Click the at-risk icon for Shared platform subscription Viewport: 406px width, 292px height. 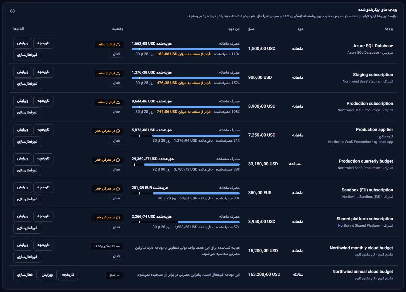coord(118,217)
